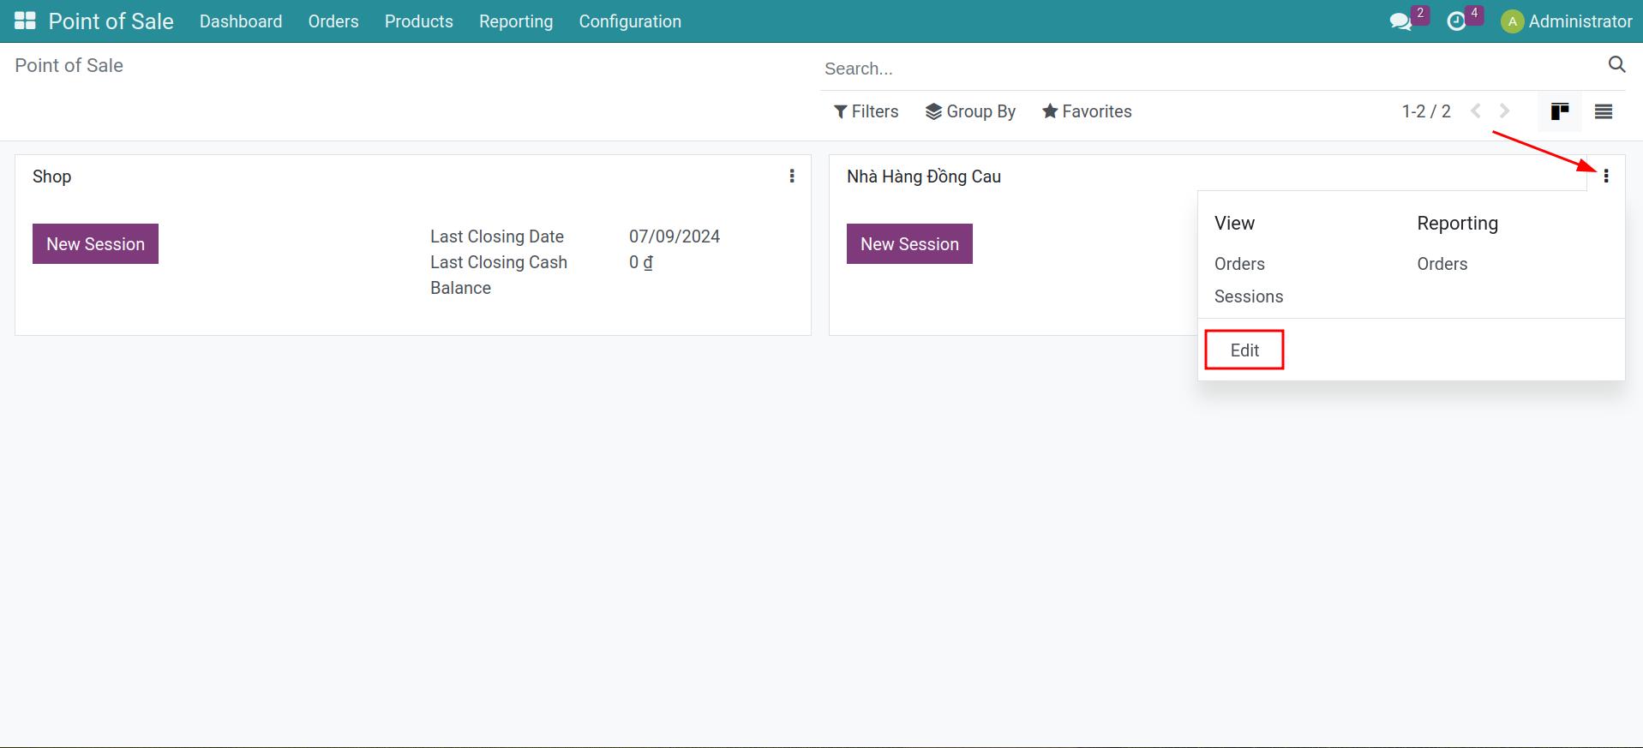
Task: Open the conversations chat icon
Action: (1400, 21)
